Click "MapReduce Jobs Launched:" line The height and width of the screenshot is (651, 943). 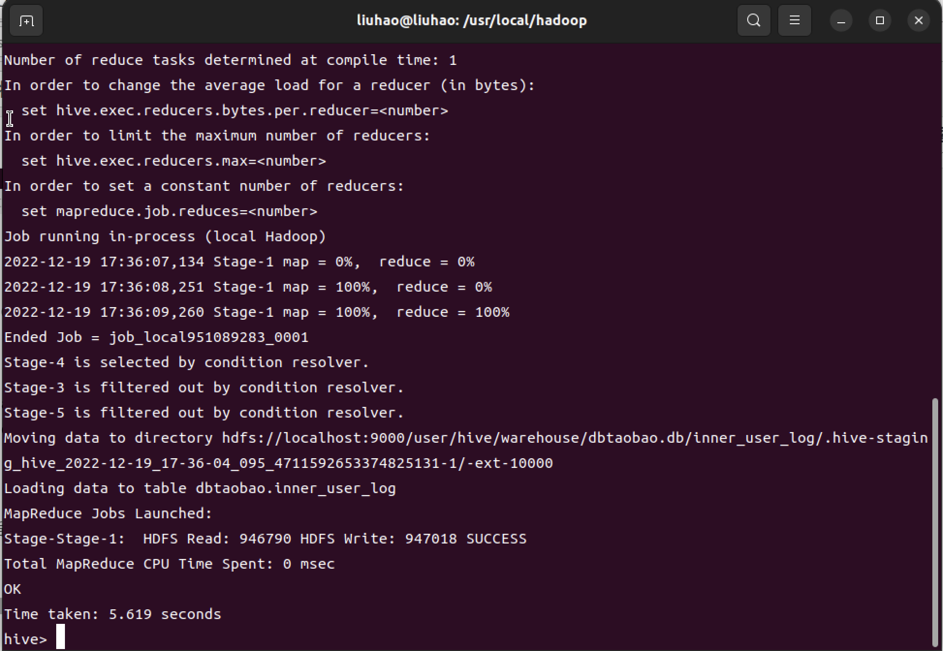pyautogui.click(x=108, y=513)
